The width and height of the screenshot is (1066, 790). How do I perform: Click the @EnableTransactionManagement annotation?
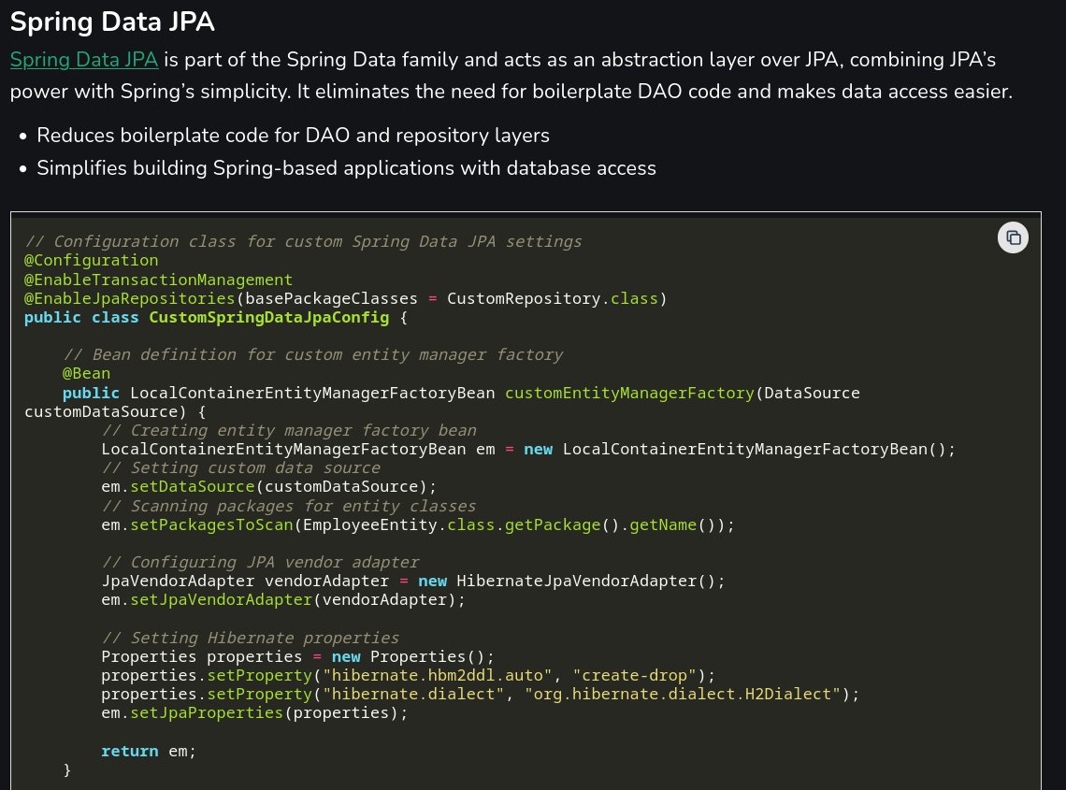tap(158, 280)
